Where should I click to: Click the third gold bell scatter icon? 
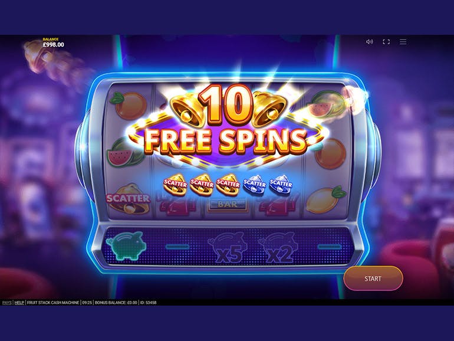coord(228,184)
